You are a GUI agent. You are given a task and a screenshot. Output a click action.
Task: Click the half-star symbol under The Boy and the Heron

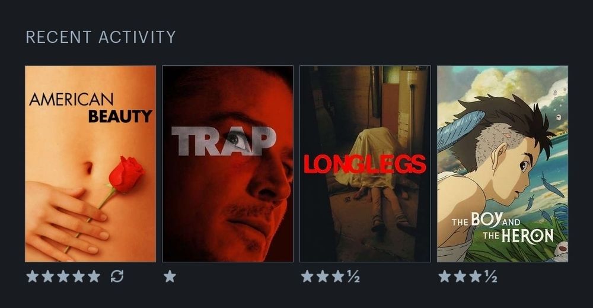pyautogui.click(x=491, y=277)
